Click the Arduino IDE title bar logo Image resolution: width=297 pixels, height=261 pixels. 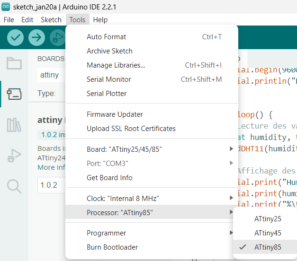point(6,6)
